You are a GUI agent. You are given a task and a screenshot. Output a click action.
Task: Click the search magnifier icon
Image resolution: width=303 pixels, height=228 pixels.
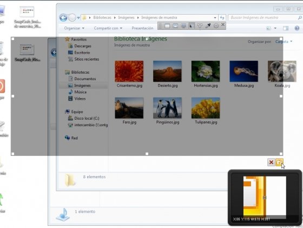[300, 17]
